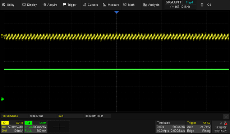Click the USB status icon
The image size is (230, 134).
point(221,123)
